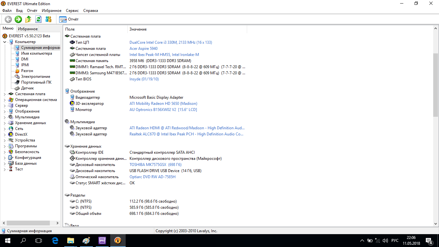Open the Отчёт report button
The width and height of the screenshot is (439, 247).
pyautogui.click(x=69, y=19)
